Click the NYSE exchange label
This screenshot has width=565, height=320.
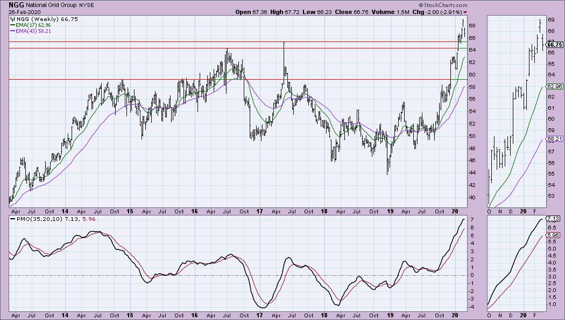pyautogui.click(x=87, y=5)
